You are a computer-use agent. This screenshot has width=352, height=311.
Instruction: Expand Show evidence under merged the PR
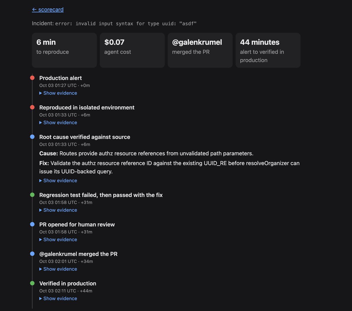click(x=58, y=269)
